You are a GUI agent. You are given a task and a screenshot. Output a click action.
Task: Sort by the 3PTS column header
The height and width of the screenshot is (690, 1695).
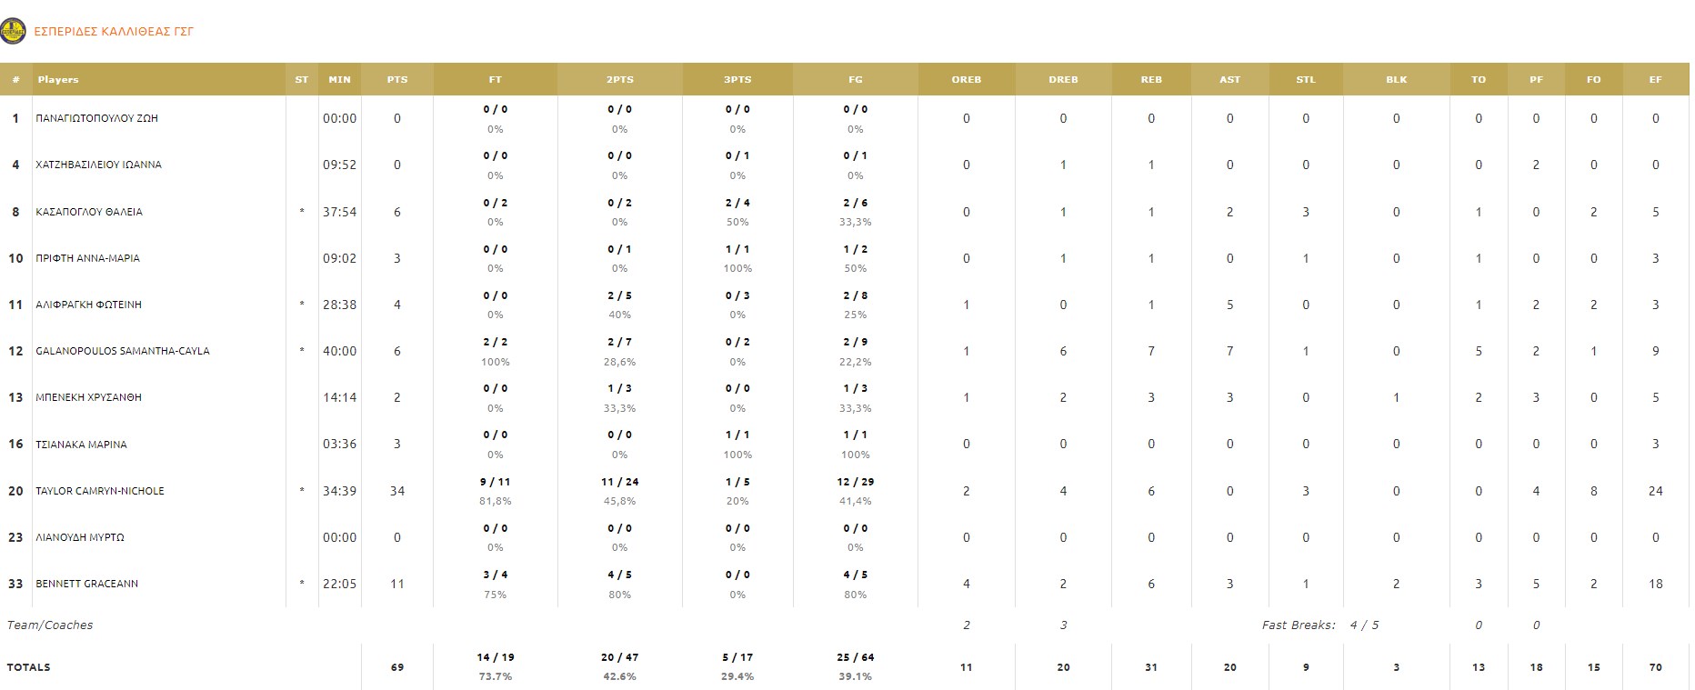(737, 80)
